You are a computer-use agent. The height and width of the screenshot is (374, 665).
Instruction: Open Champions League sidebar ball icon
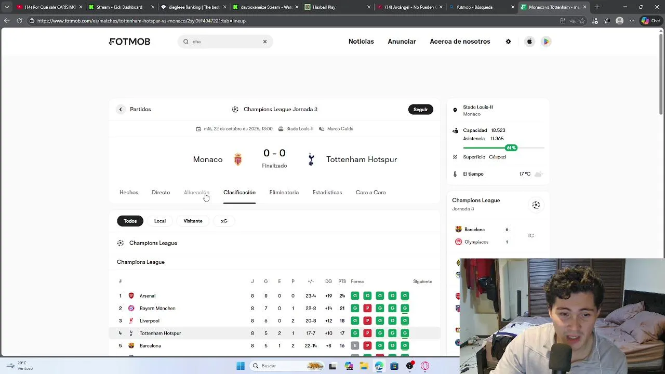536,205
